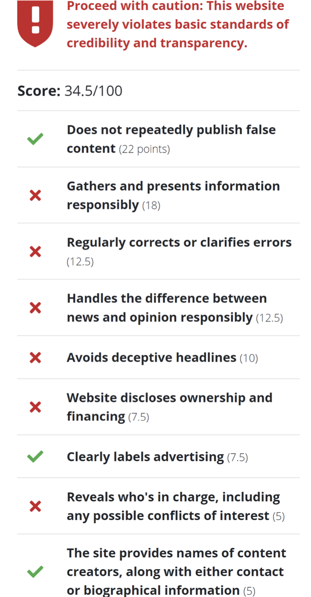
Task: Click red X beside ownership and financing
Action: point(35,407)
